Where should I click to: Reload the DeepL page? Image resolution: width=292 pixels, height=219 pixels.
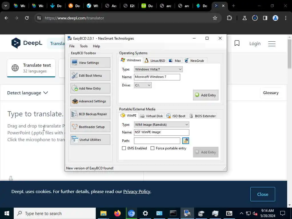pyautogui.click(x=27, y=18)
